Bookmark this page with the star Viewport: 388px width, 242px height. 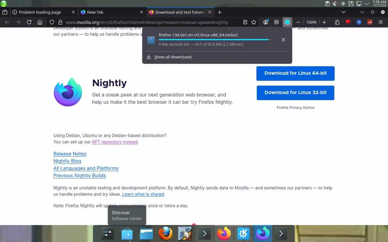pyautogui.click(x=254, y=22)
